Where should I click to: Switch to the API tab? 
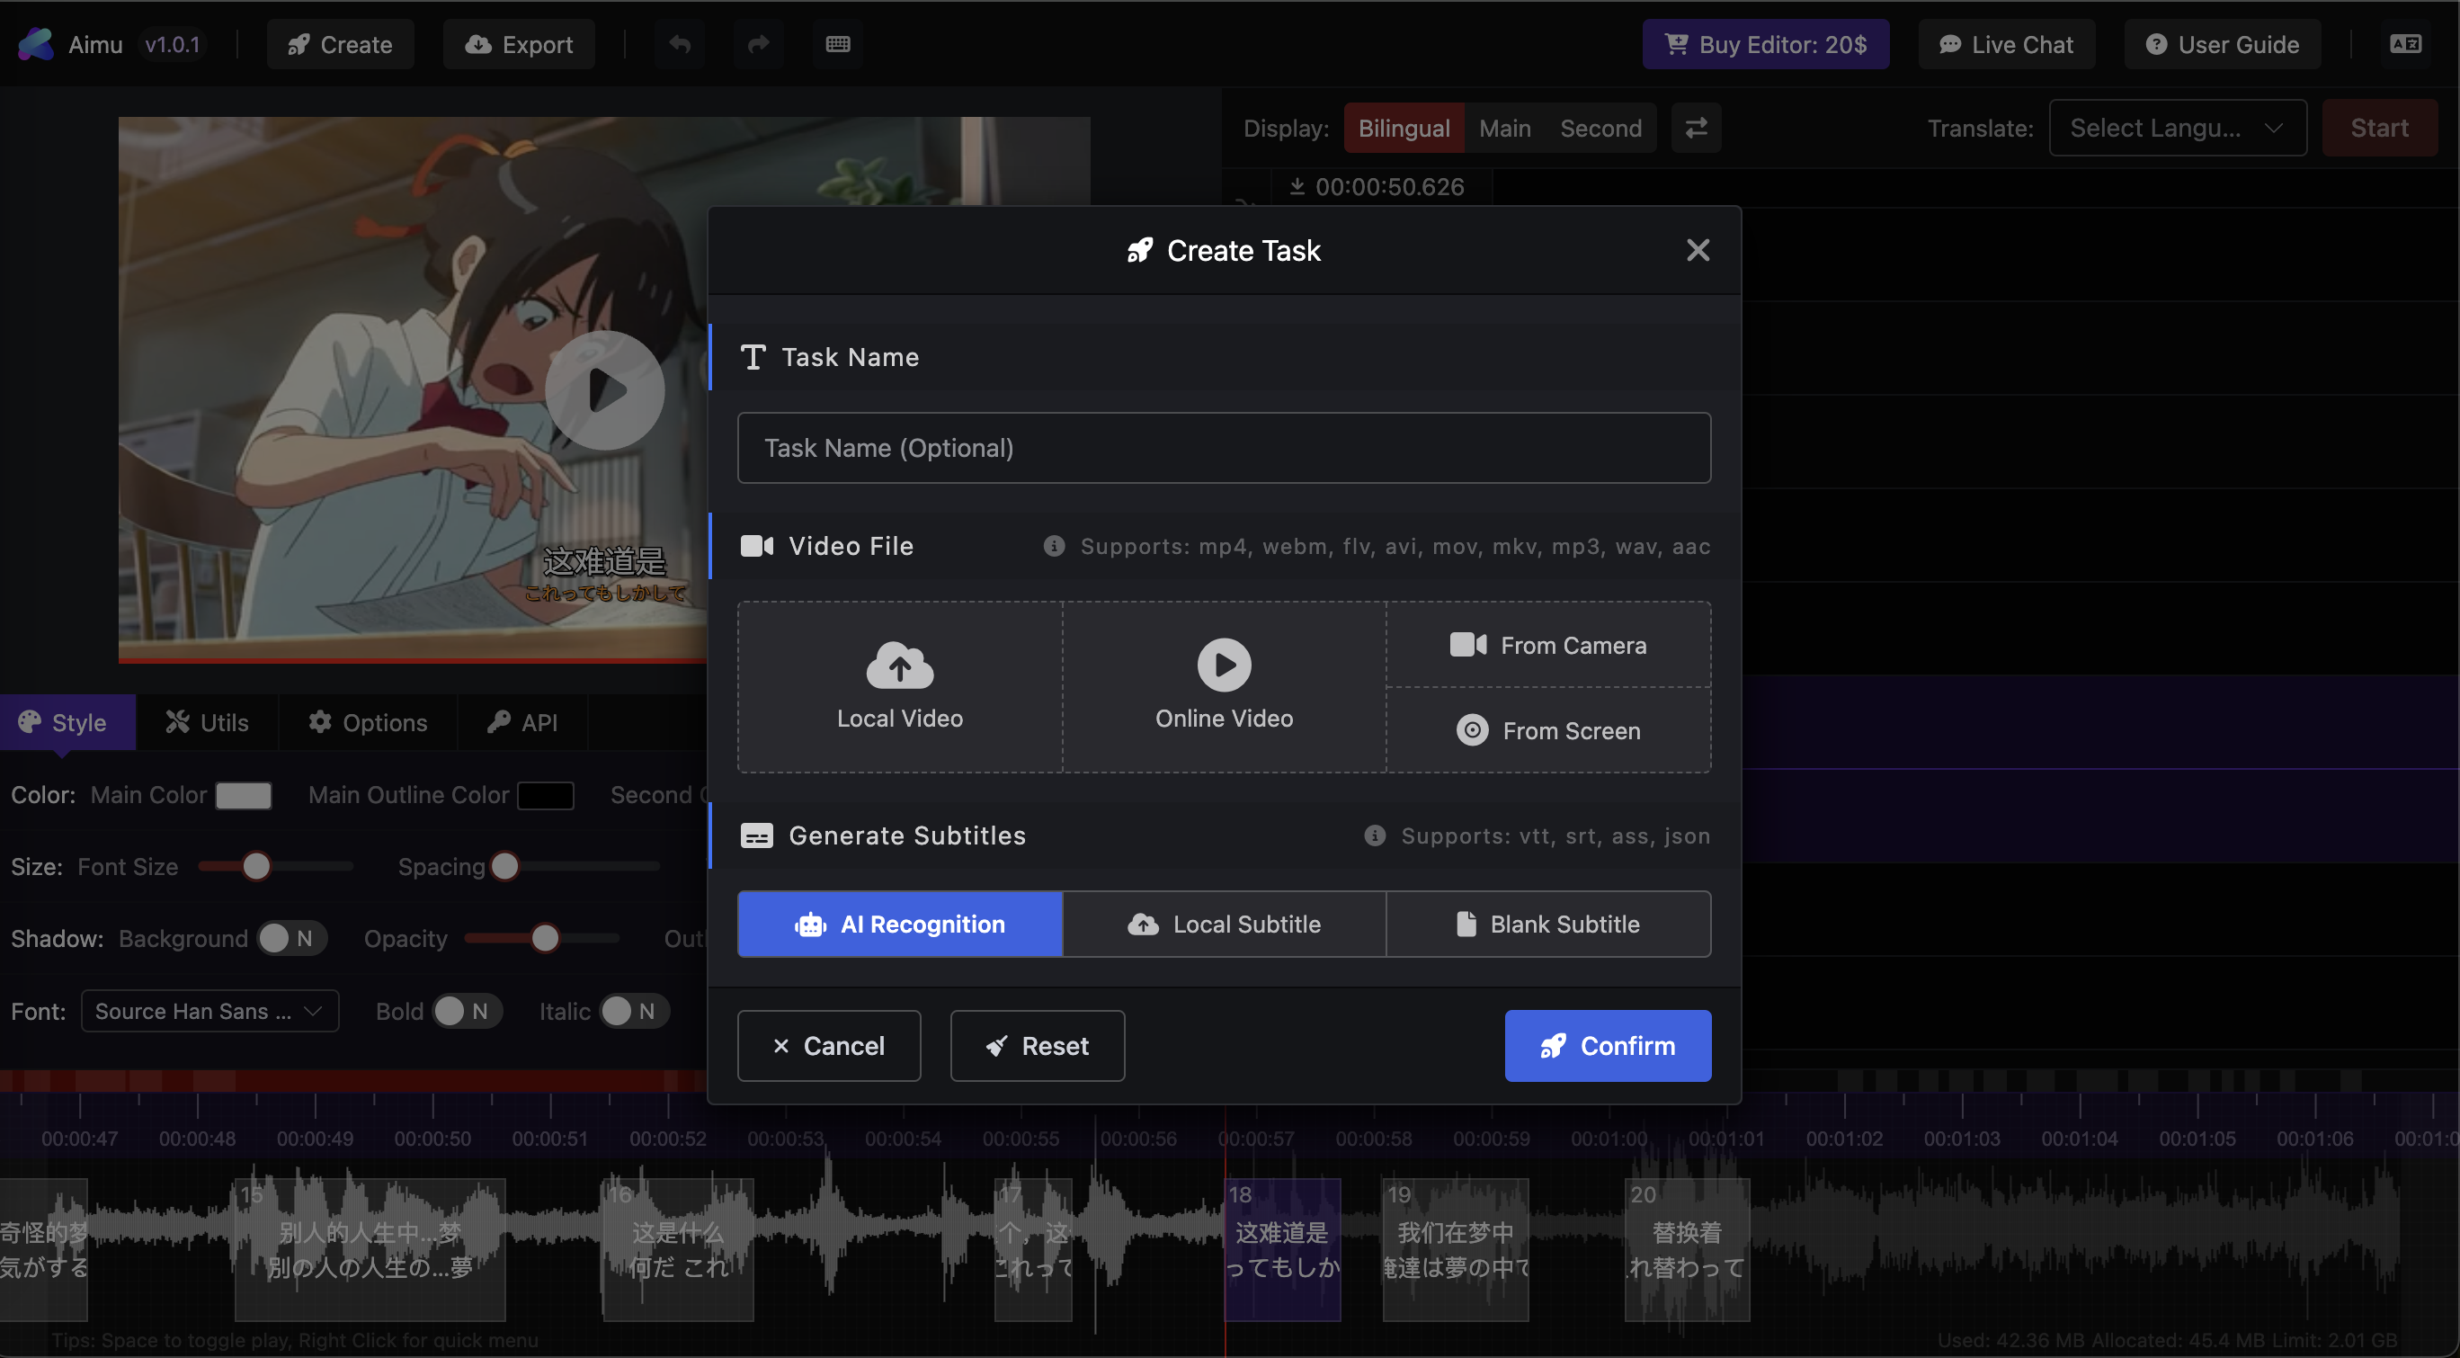522,723
